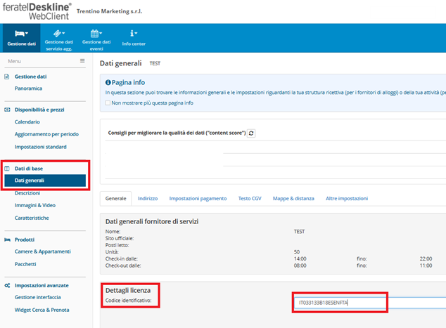
Task: Expand Gestione dati eventi dropdown arrow
Action: [x=101, y=33]
